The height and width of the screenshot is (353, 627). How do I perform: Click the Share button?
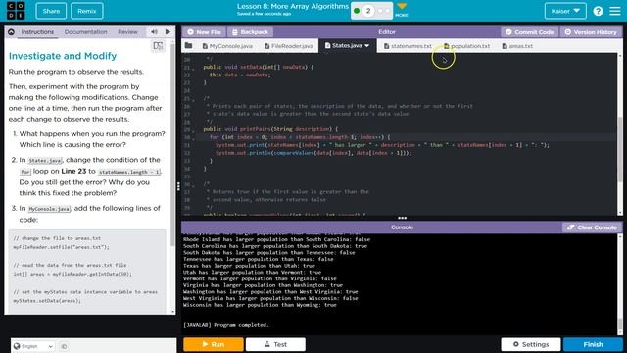point(51,11)
